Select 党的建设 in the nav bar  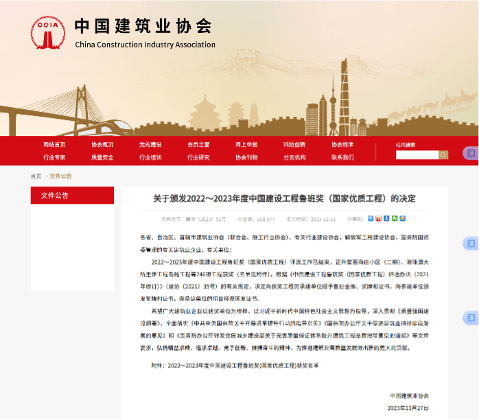pos(150,145)
